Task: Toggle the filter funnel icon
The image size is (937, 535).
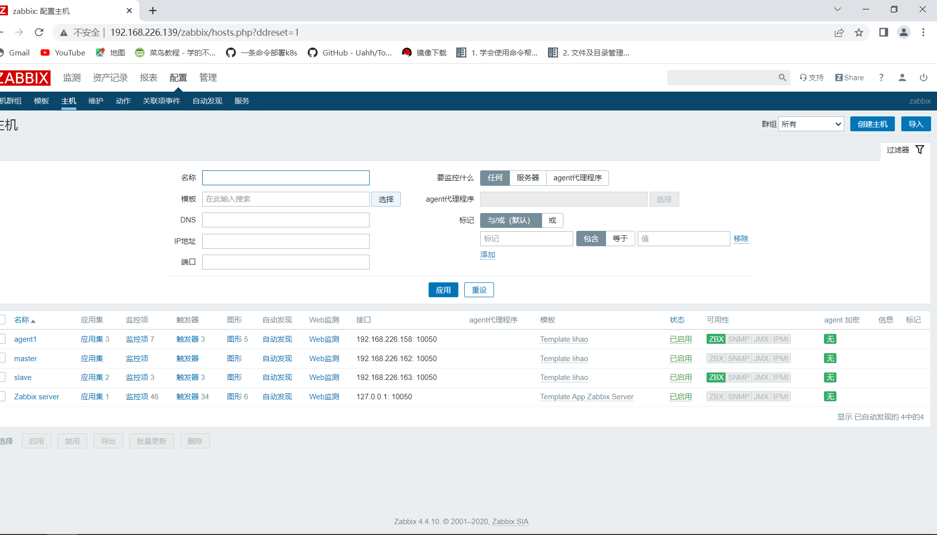Action: [920, 150]
